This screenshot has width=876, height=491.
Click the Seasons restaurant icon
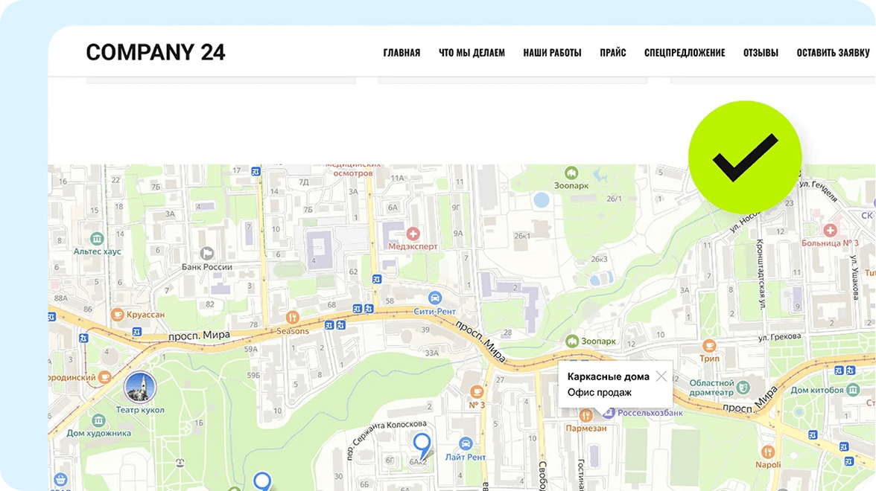pyautogui.click(x=292, y=318)
